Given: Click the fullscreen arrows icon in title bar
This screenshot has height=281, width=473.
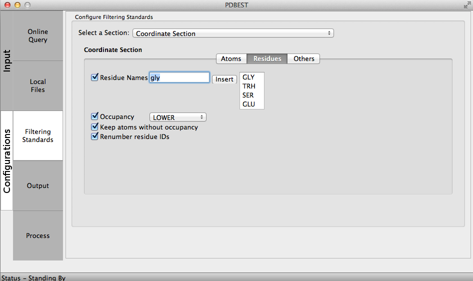Looking at the screenshot, I should [x=467, y=5].
